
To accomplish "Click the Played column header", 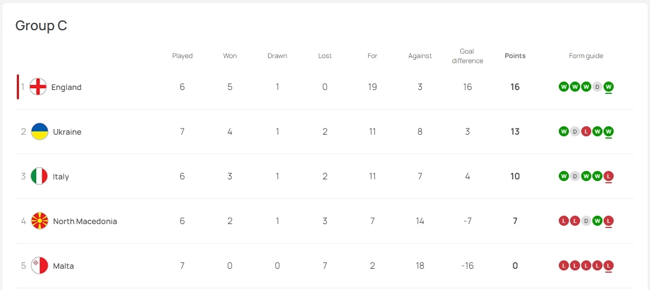I will [x=182, y=56].
